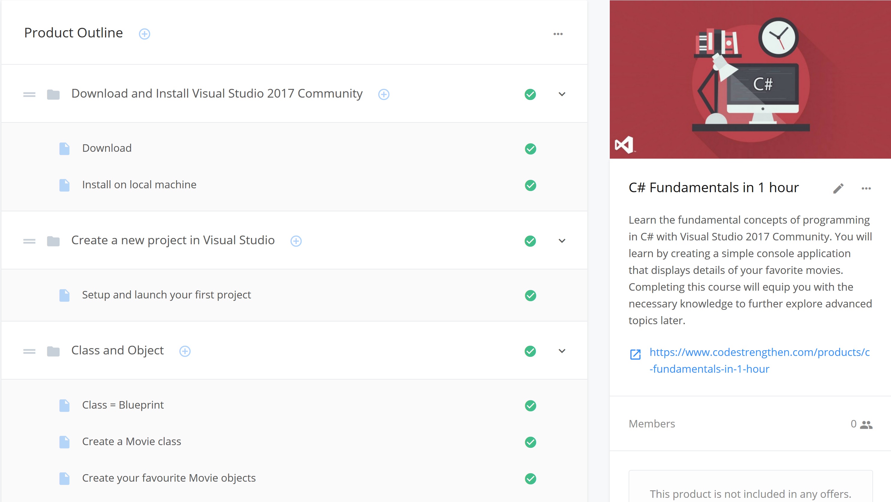
Task: Grab drag handle of Class and Object
Action: [29, 351]
